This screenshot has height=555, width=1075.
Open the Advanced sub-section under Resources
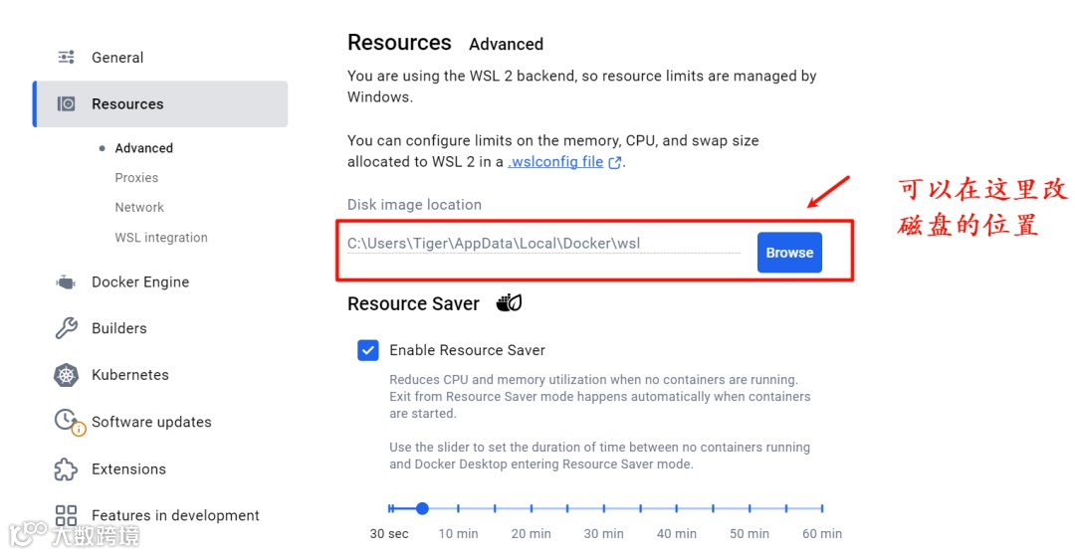143,148
